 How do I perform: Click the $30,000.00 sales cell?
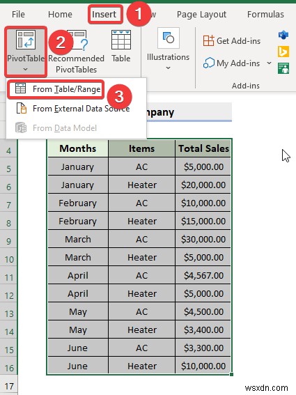(203, 239)
